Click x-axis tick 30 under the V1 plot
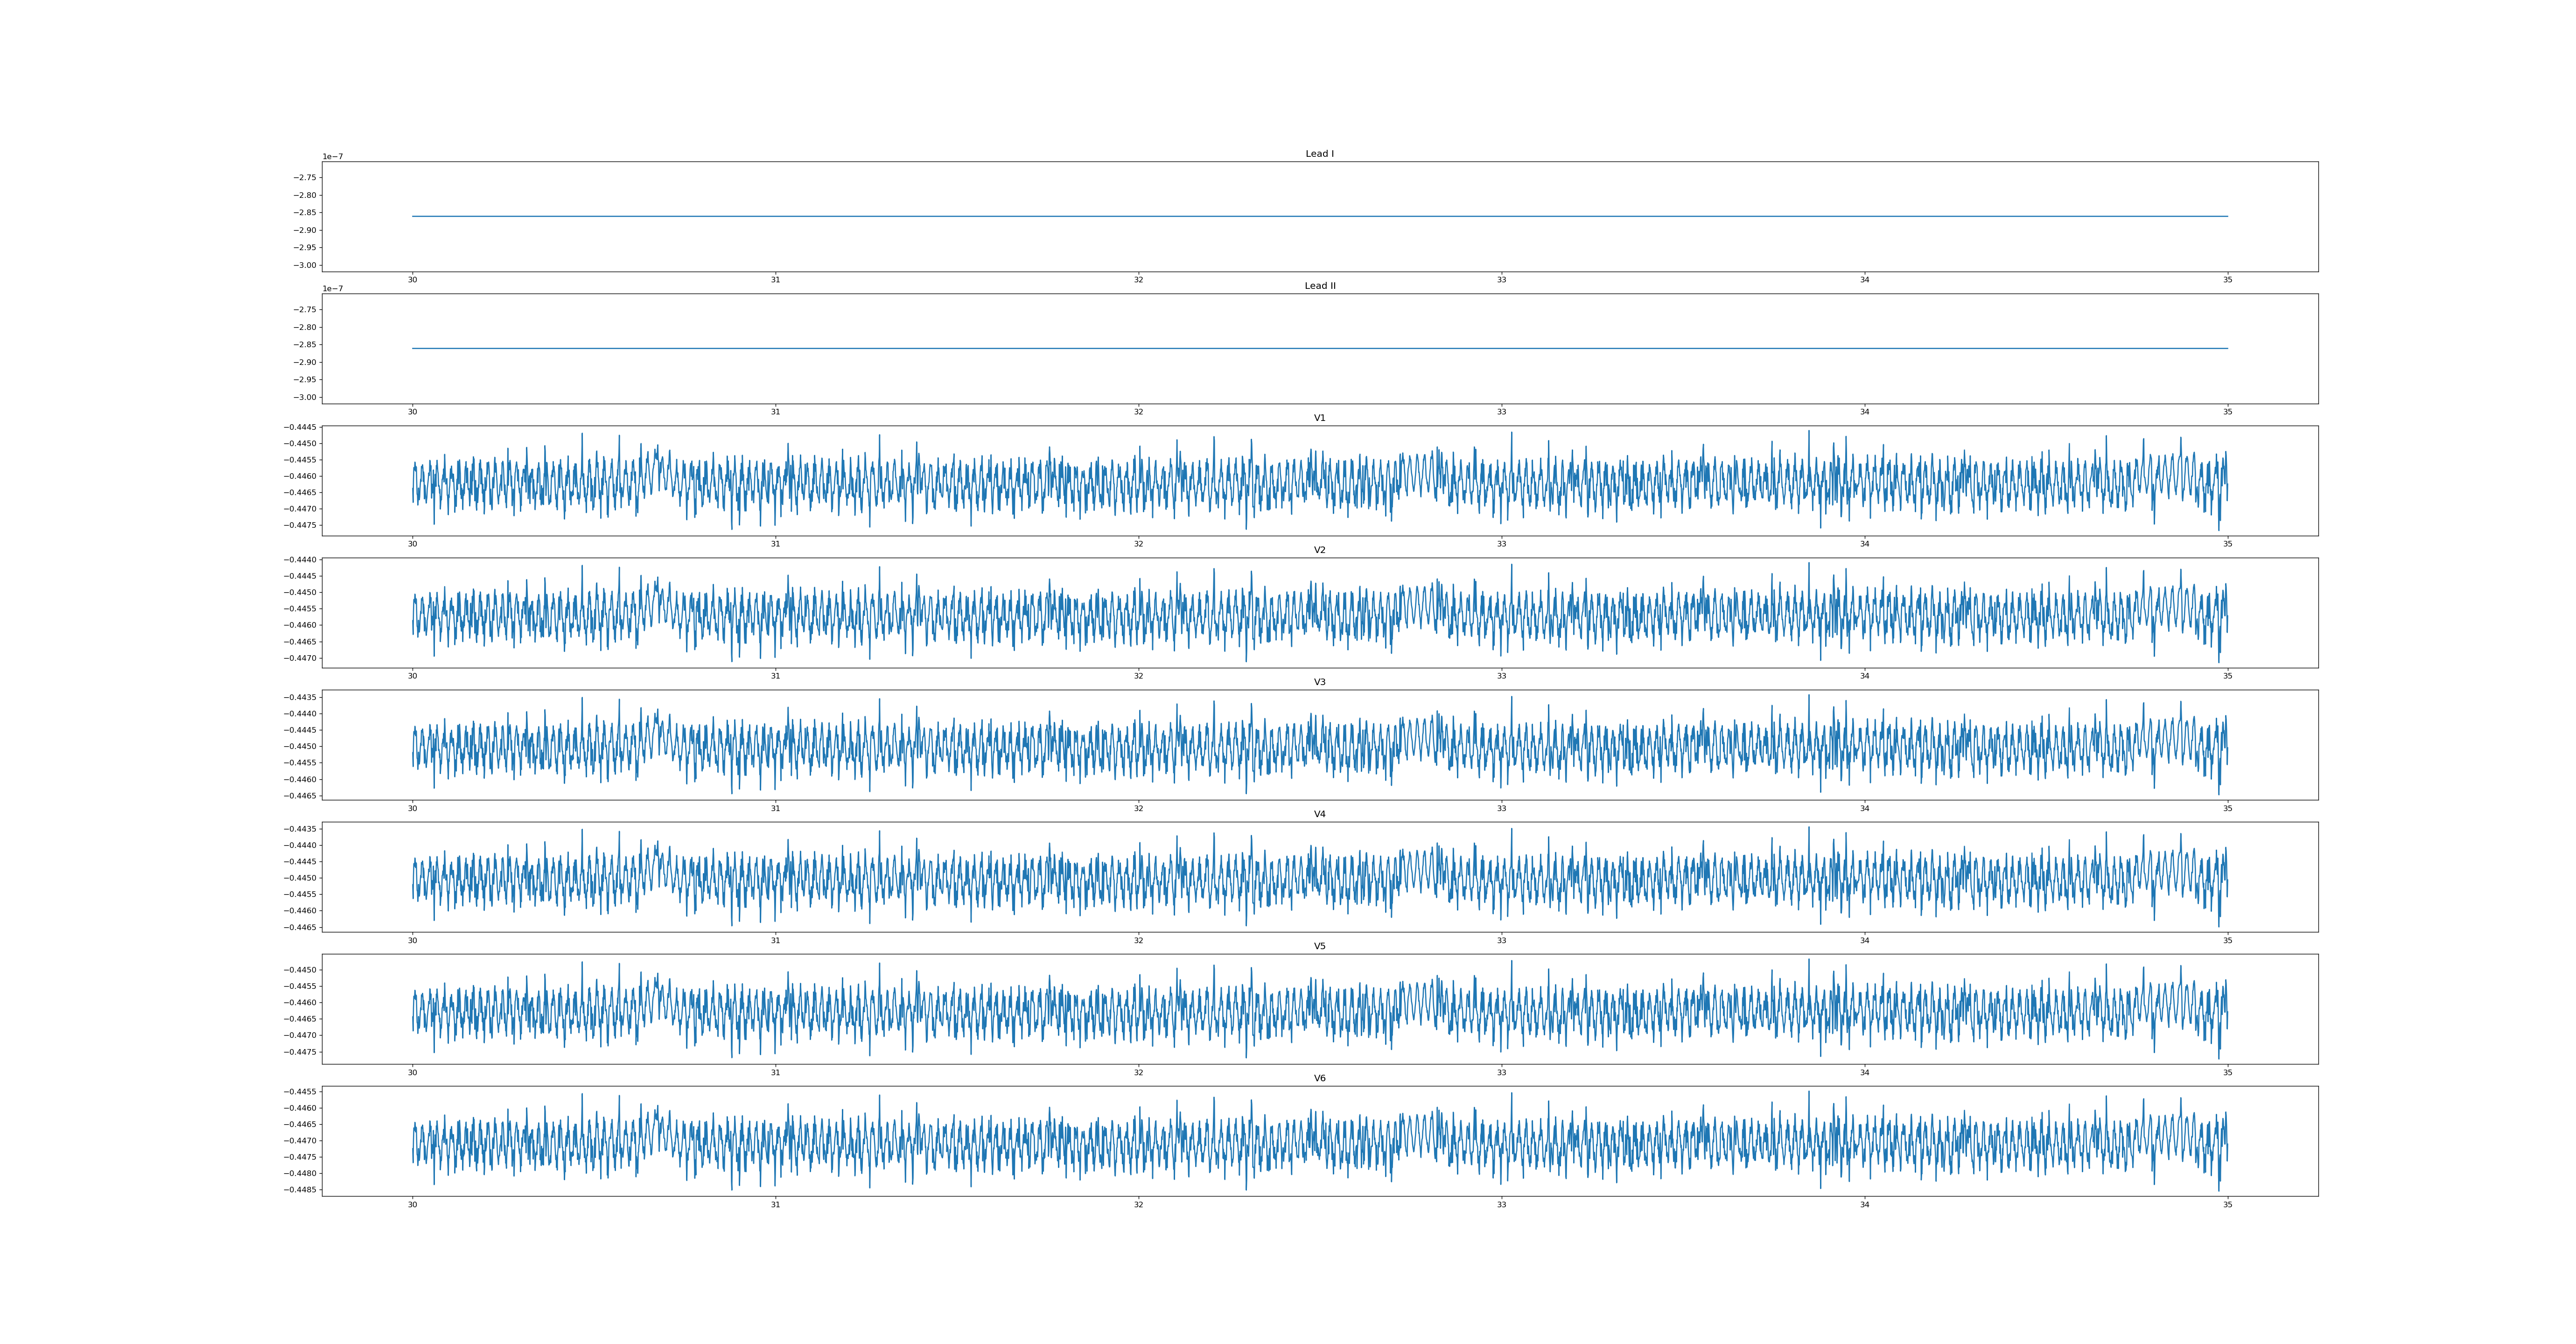Screen dimensions: 2576x1344 (412, 544)
